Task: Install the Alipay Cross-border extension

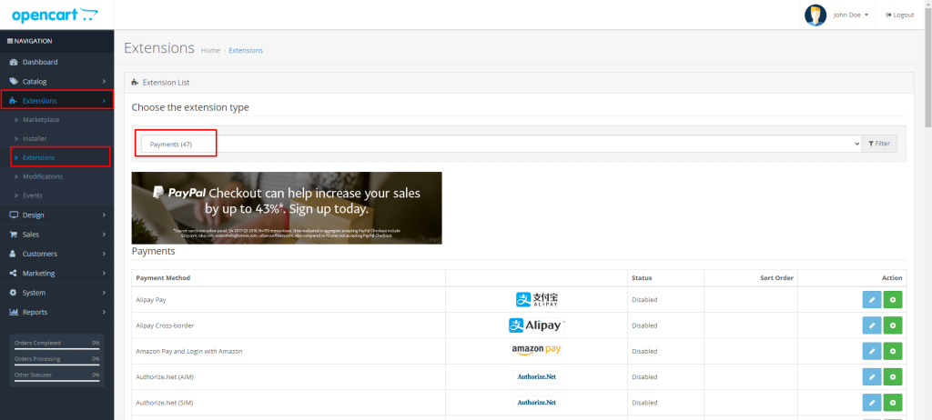Action: pyautogui.click(x=892, y=325)
